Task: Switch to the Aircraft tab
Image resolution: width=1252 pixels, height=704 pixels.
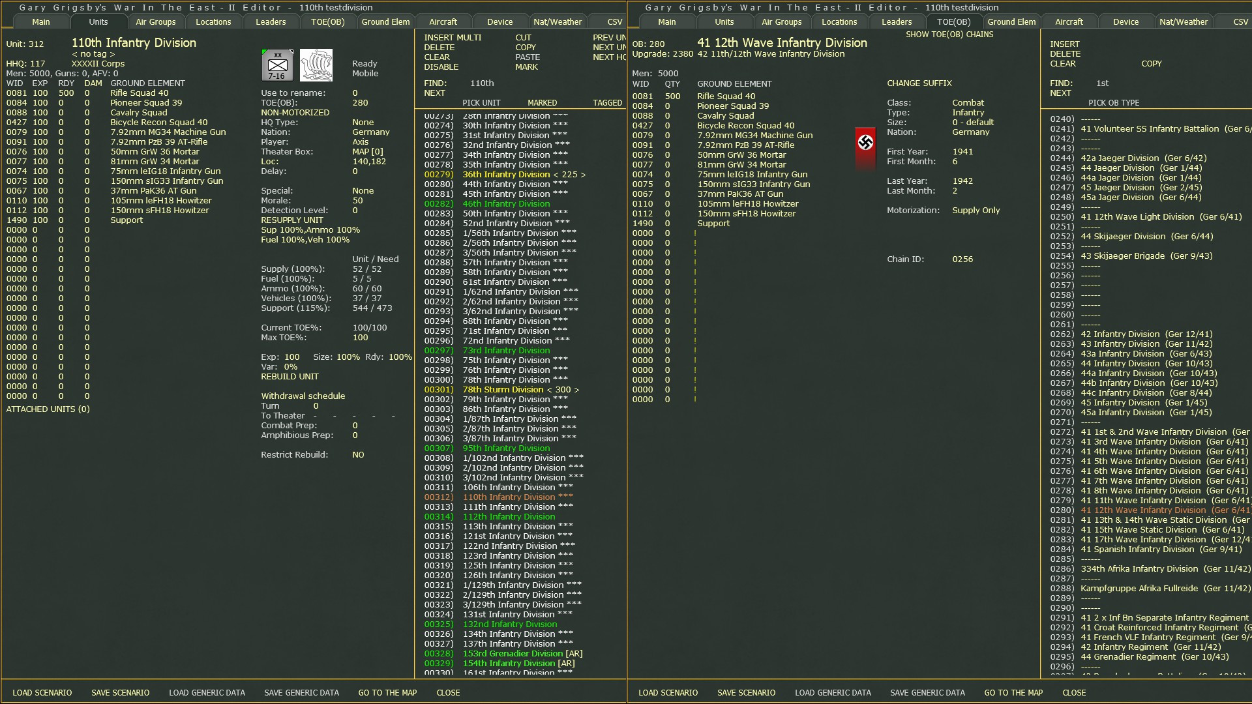Action: click(x=443, y=22)
